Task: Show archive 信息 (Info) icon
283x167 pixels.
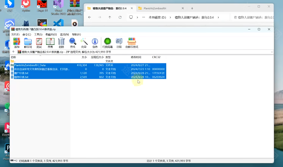Action: click(x=95, y=43)
